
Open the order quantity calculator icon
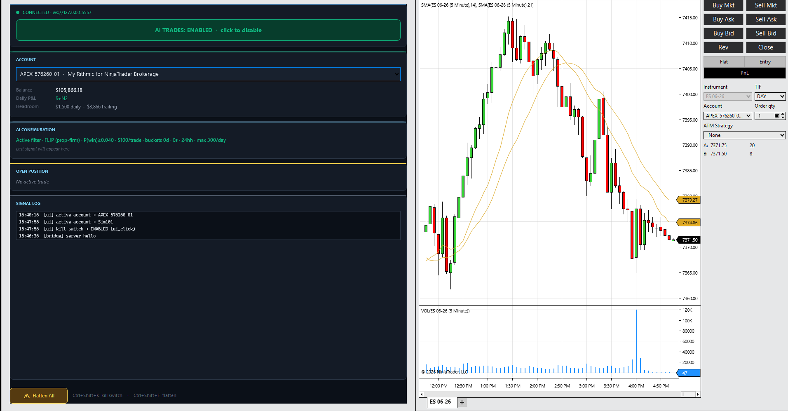coord(777,116)
